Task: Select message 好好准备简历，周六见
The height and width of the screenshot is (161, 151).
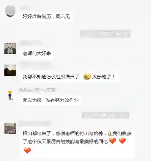Action: click(x=46, y=17)
